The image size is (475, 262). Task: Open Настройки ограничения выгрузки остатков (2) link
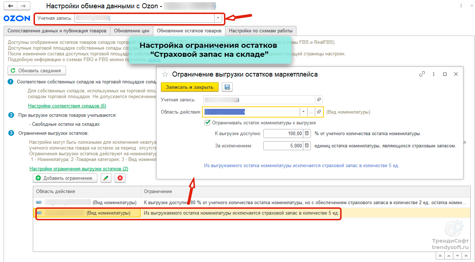[79, 169]
